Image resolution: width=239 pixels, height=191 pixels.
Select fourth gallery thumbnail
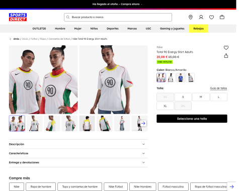tap(69, 123)
